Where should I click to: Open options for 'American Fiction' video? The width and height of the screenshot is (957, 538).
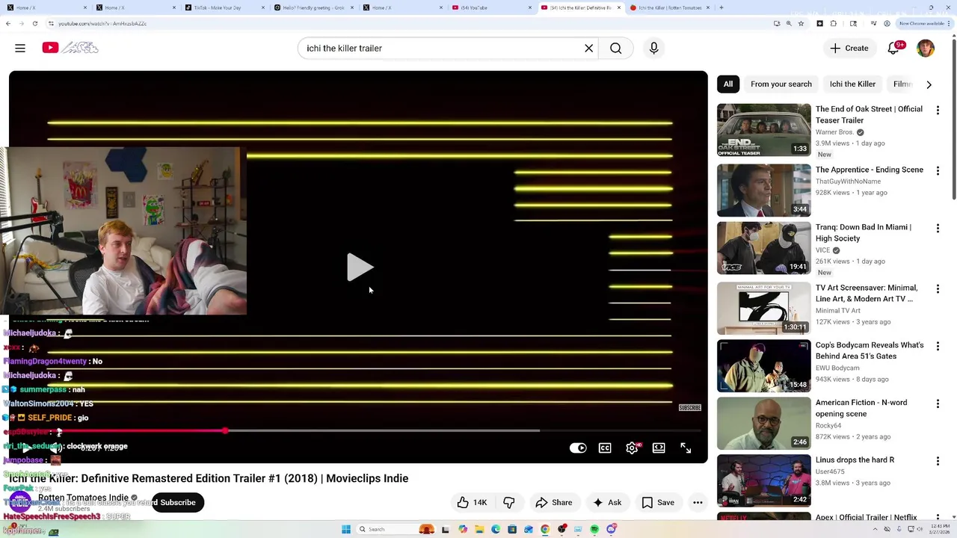[938, 403]
